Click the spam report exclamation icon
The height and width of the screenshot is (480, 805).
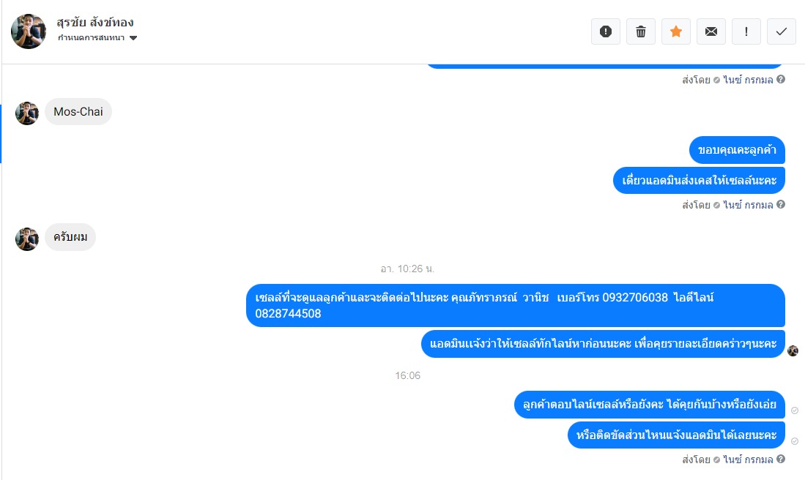click(605, 31)
